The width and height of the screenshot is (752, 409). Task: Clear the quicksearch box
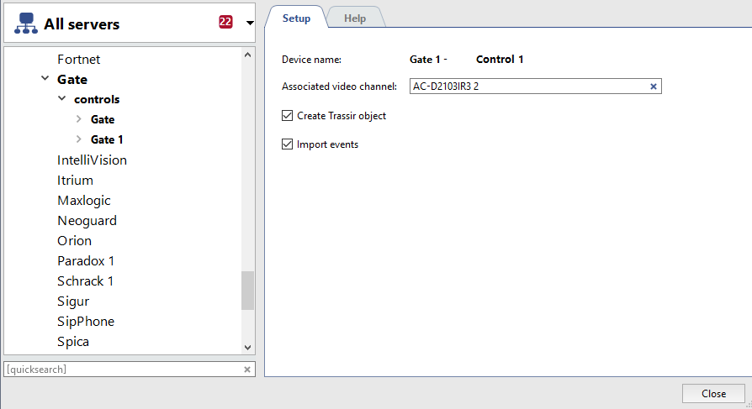(x=247, y=370)
